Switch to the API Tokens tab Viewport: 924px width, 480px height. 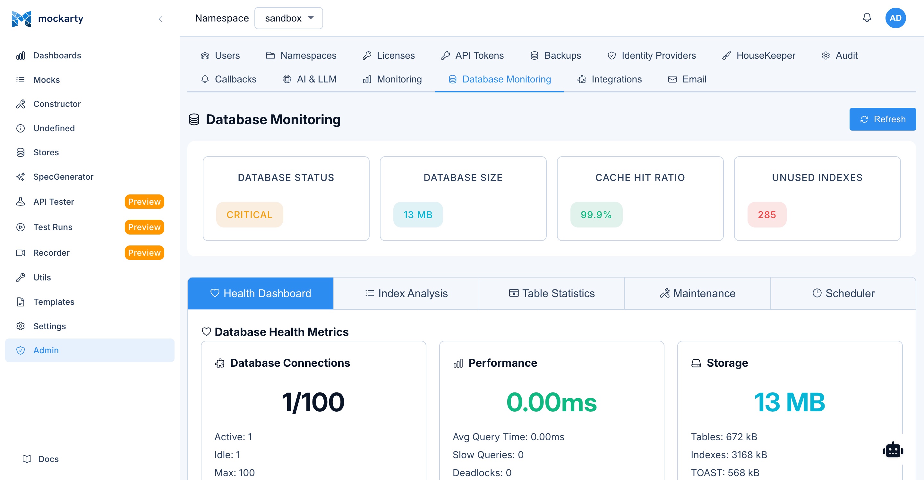(x=472, y=55)
